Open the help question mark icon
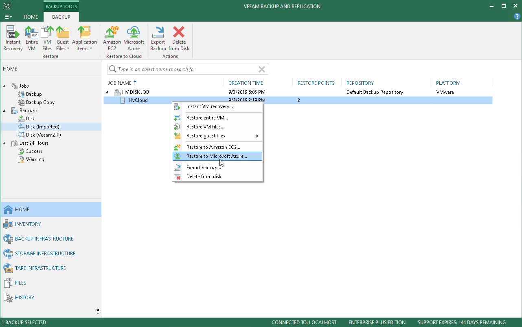 point(517,16)
